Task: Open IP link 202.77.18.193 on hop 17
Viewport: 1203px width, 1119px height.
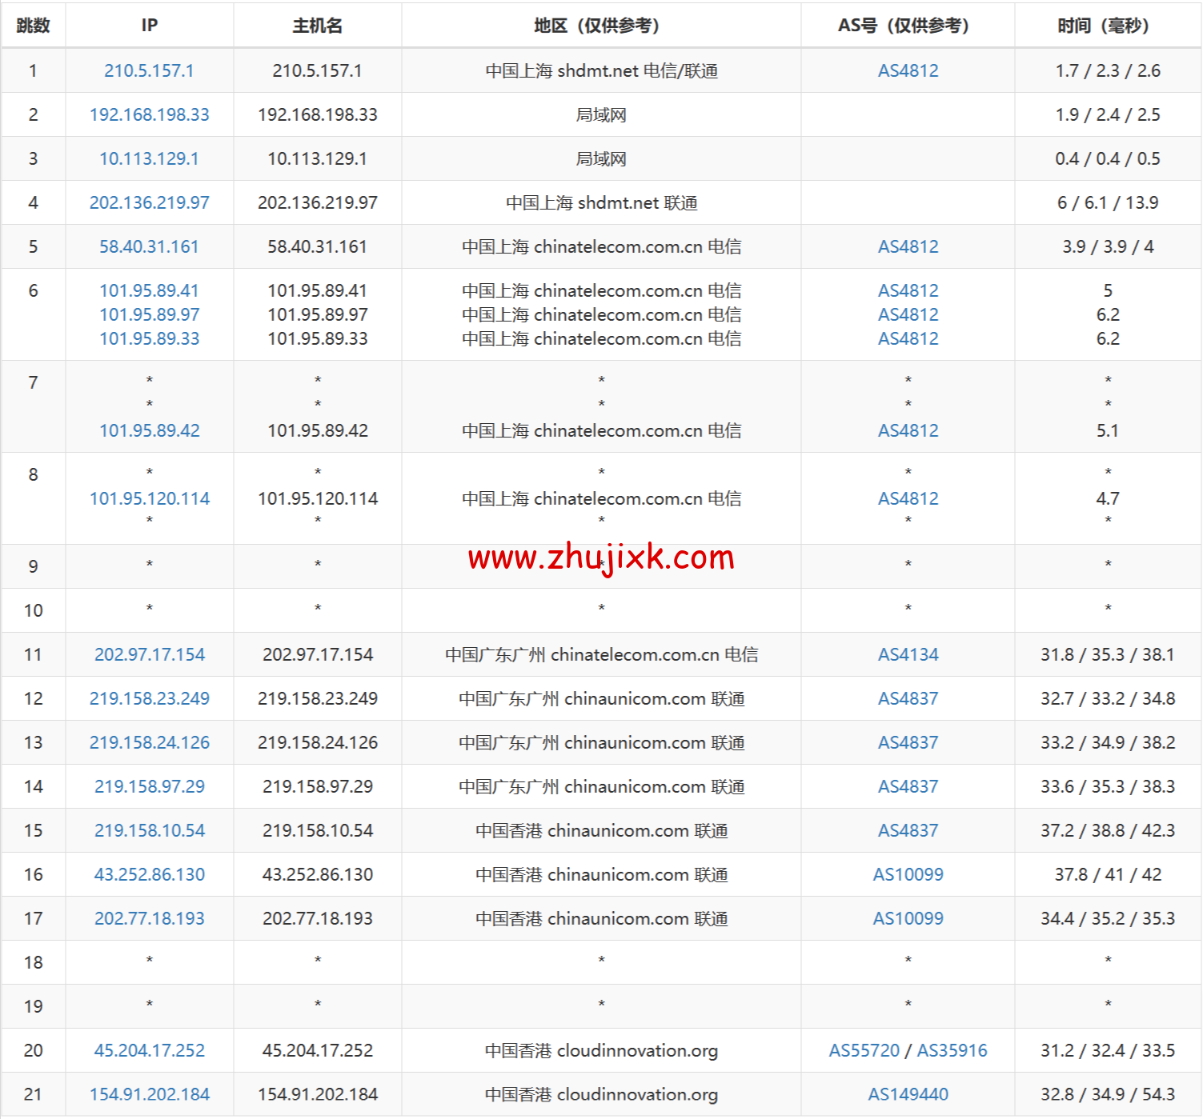Action: pyautogui.click(x=148, y=918)
